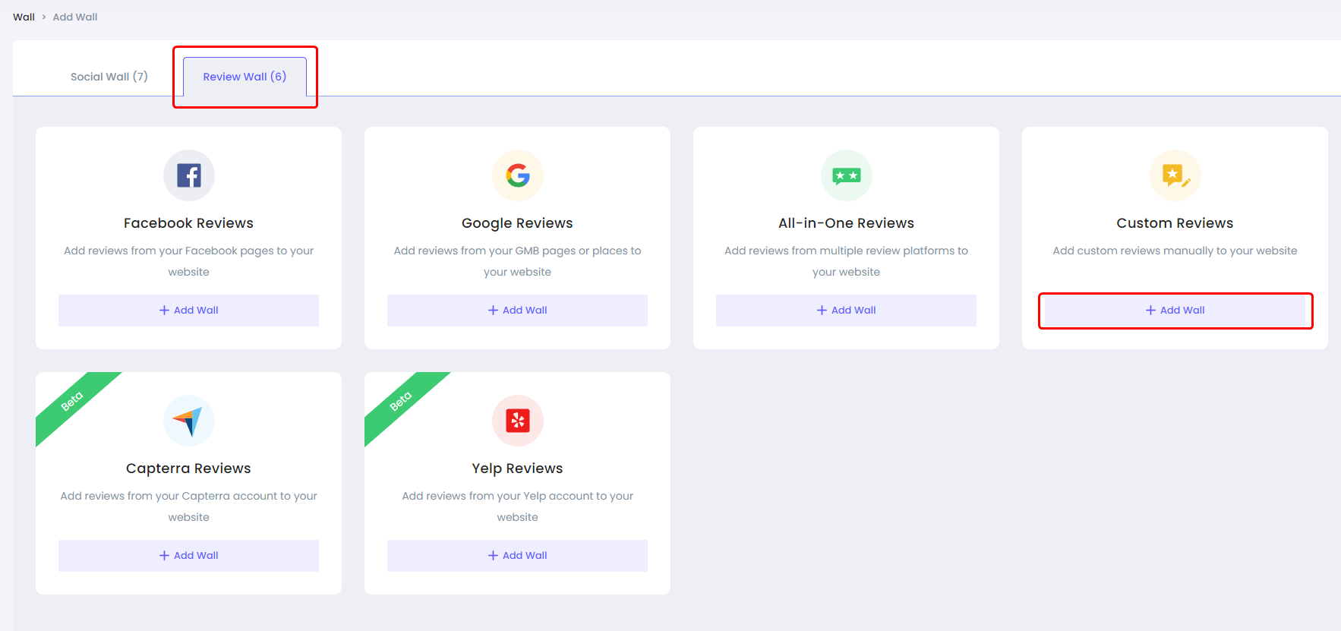Screen dimensions: 1341x631
Task: Select the Review Wall tab
Action: pos(245,77)
